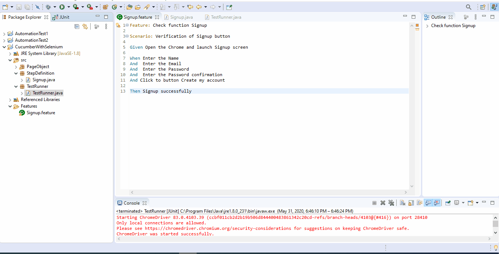Viewport: 499px width, 254px height.
Task: Click the magnifier Quick Access search icon
Action: click(x=469, y=7)
